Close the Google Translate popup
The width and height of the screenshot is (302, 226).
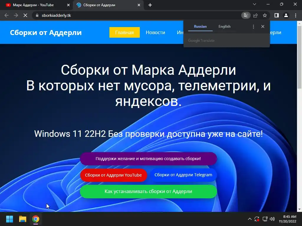click(x=263, y=26)
